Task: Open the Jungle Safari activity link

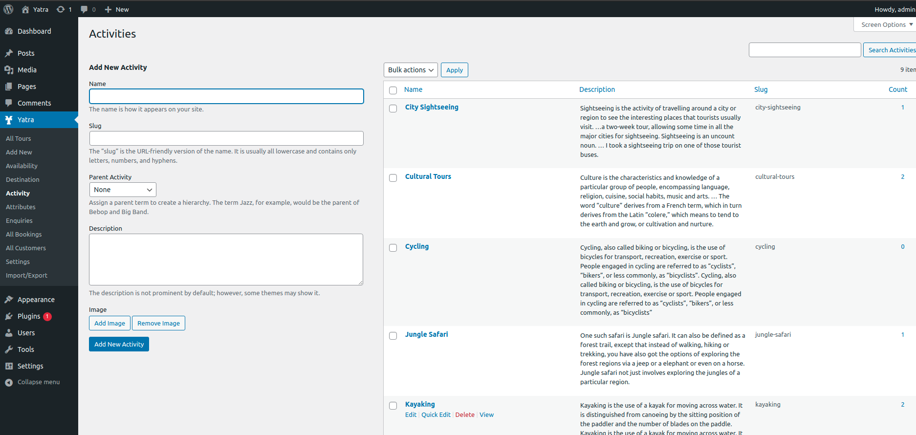Action: [426, 334]
